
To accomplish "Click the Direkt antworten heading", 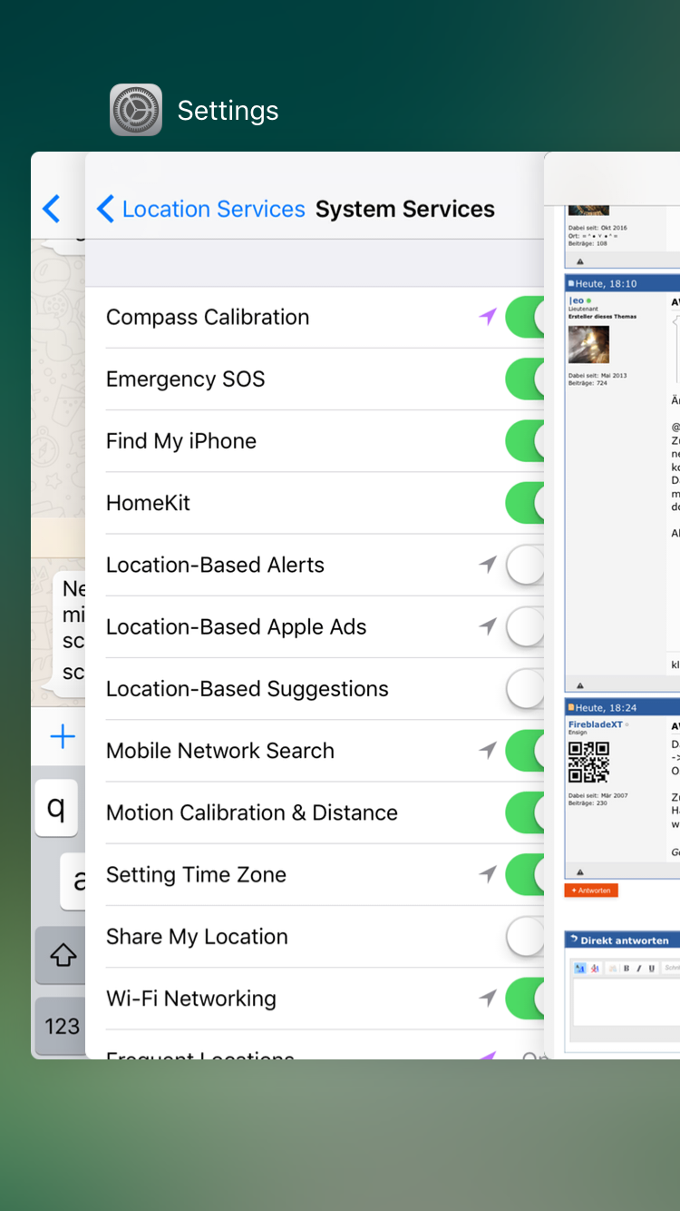I will pos(625,940).
